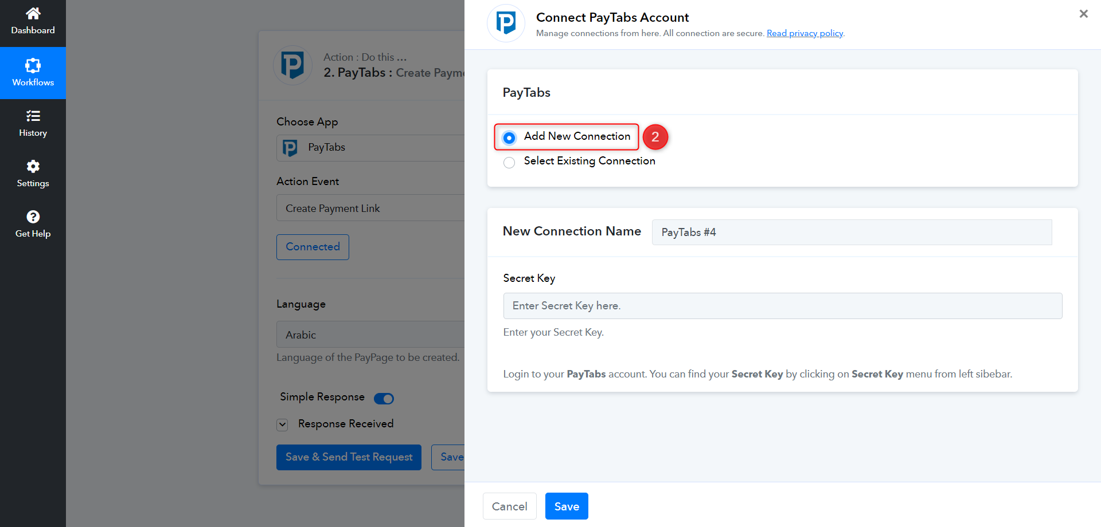
Task: Click the PayTabs logo in the dialog header
Action: pos(506,23)
